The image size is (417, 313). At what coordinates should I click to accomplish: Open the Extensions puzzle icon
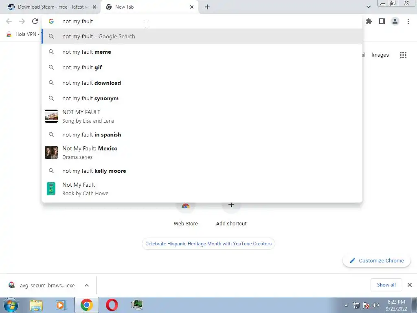[x=369, y=21]
